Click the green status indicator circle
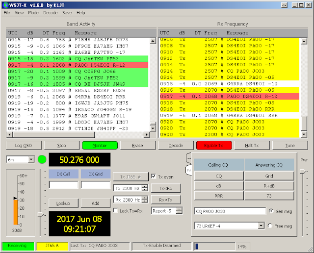Screen dimensions: 314x253 coord(42,159)
